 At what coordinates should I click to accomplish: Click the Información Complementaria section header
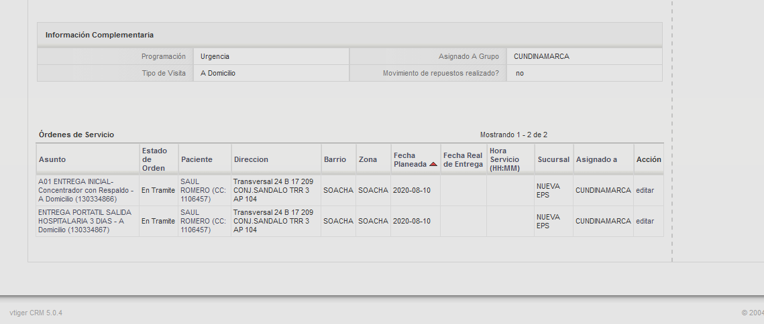[99, 35]
